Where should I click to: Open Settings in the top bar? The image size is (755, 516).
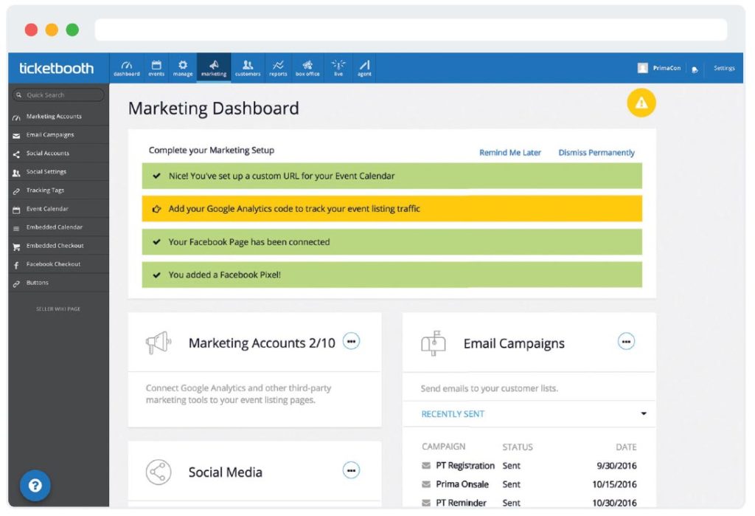pos(724,69)
